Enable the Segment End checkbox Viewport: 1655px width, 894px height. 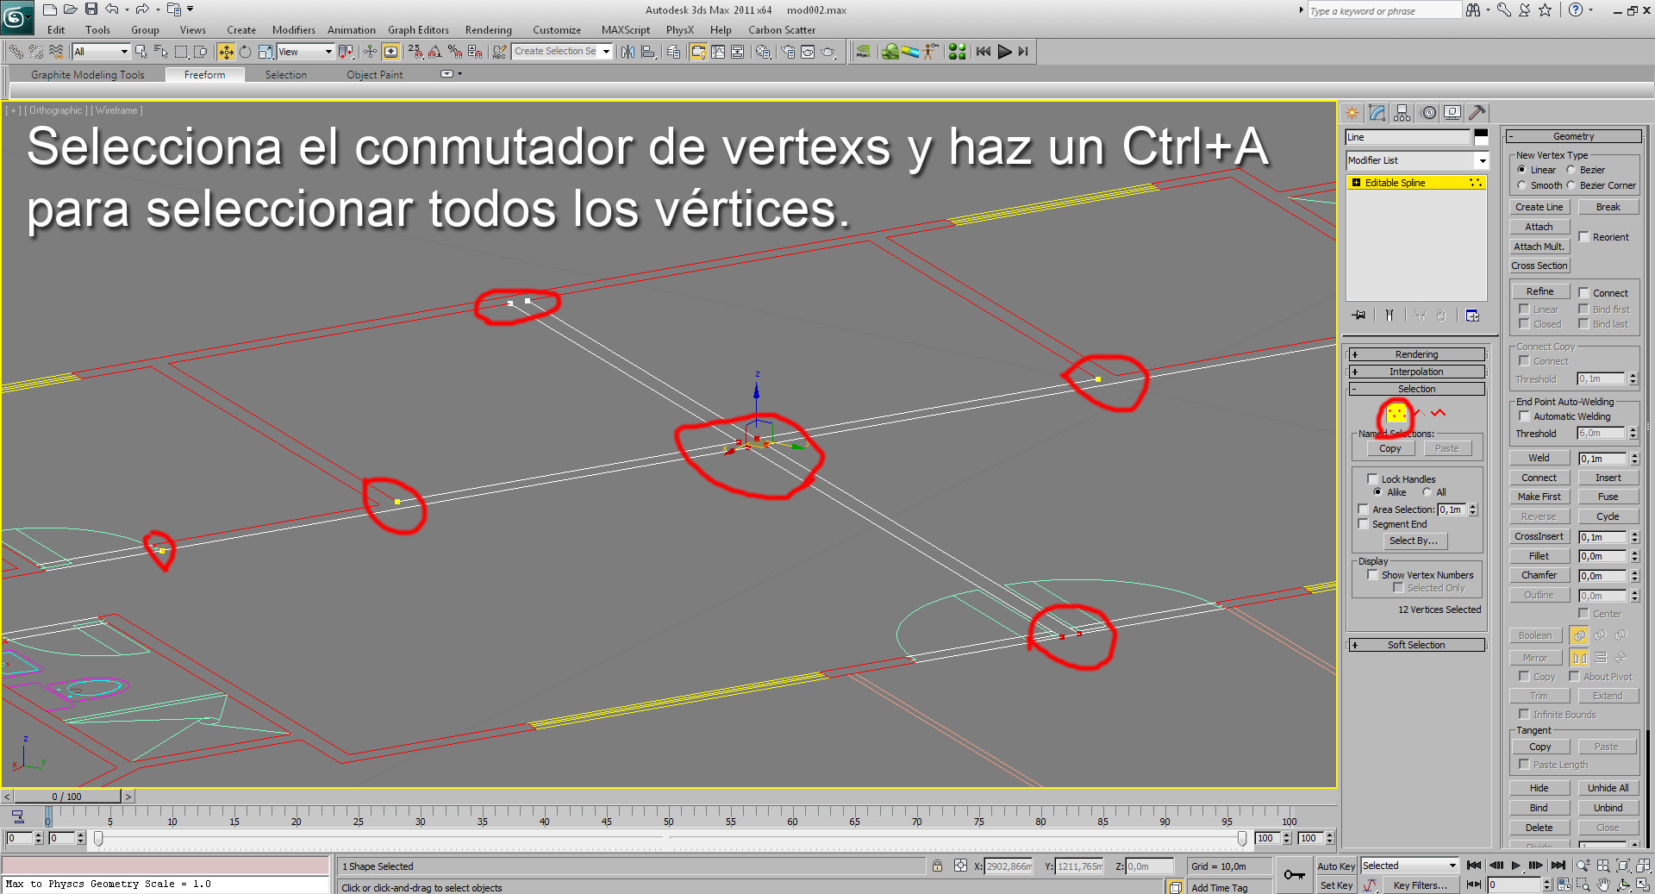click(x=1364, y=524)
